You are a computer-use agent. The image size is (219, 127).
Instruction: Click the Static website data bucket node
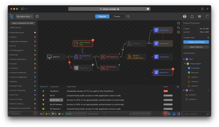point(83,44)
